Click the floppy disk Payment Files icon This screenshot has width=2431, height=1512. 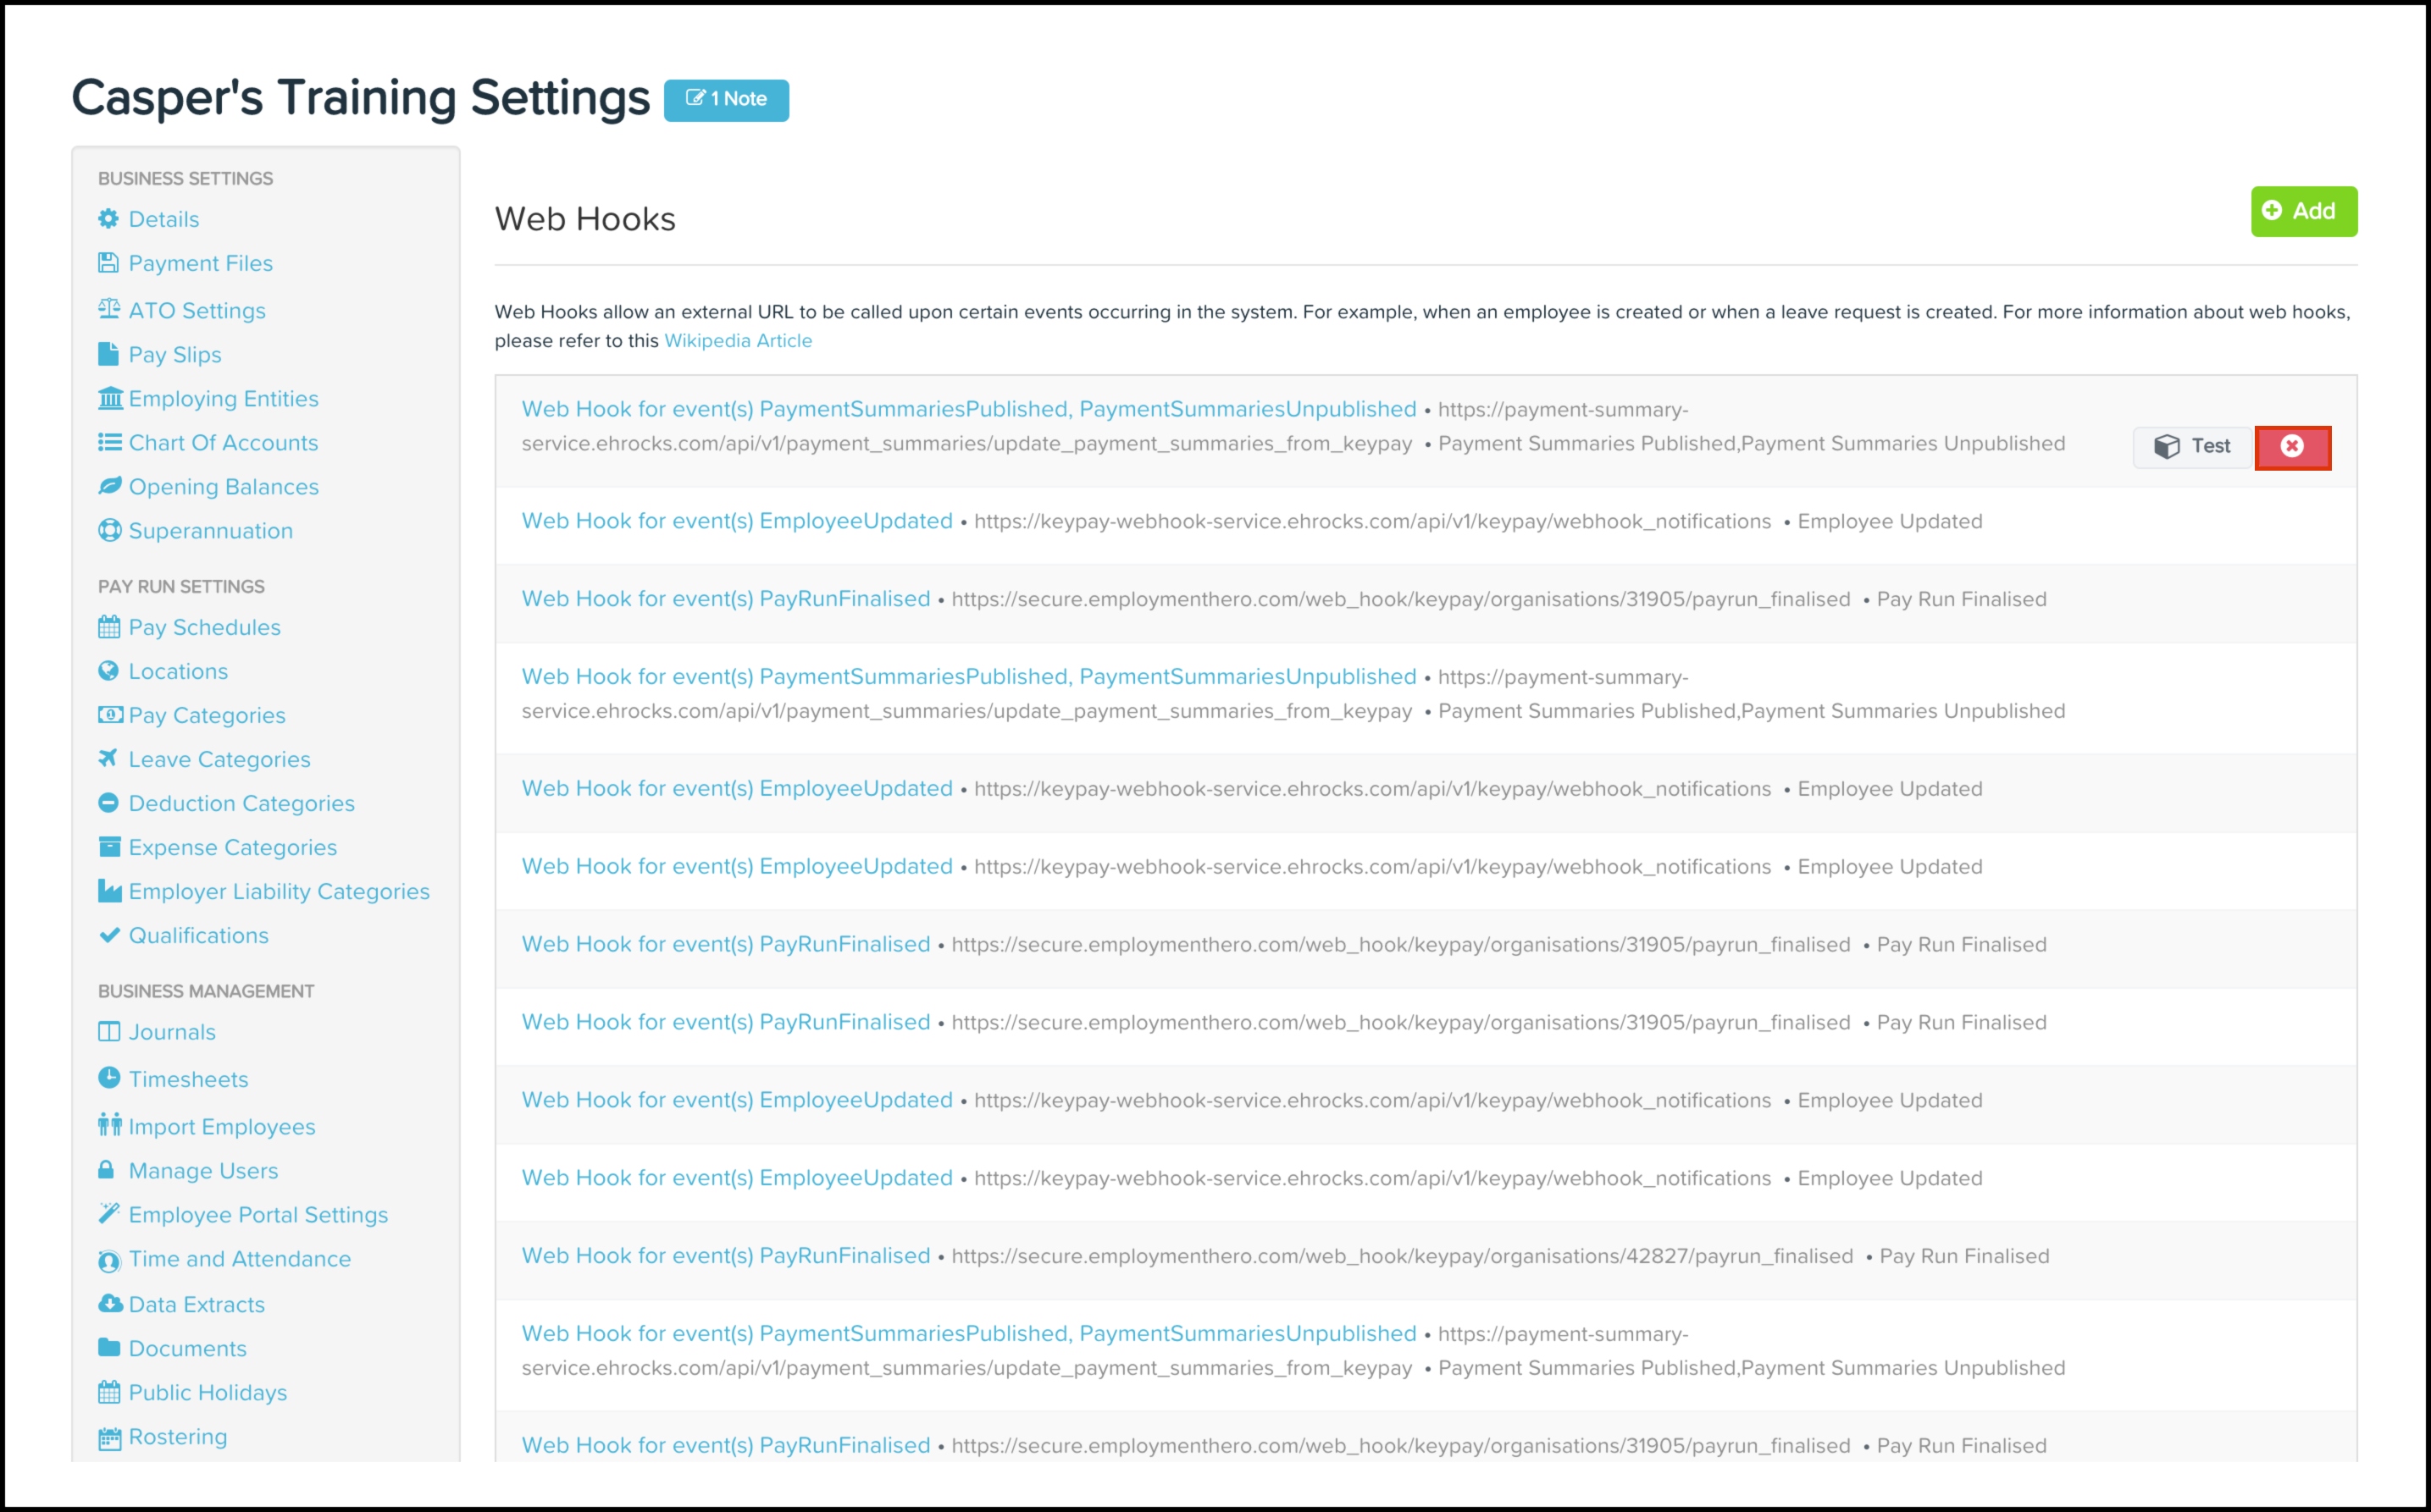click(x=108, y=263)
